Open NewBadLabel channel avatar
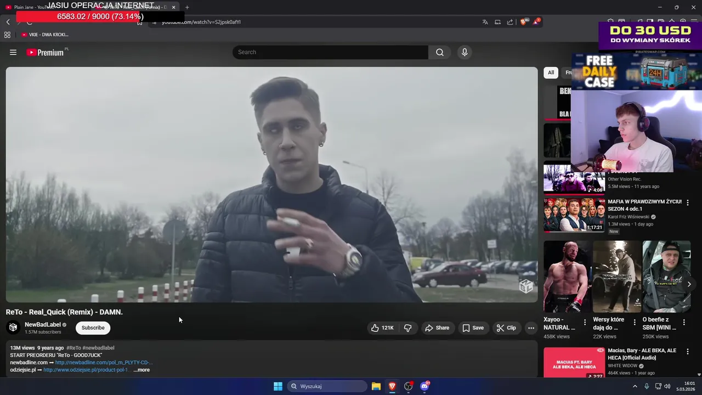Image resolution: width=702 pixels, height=395 pixels. 13,328
